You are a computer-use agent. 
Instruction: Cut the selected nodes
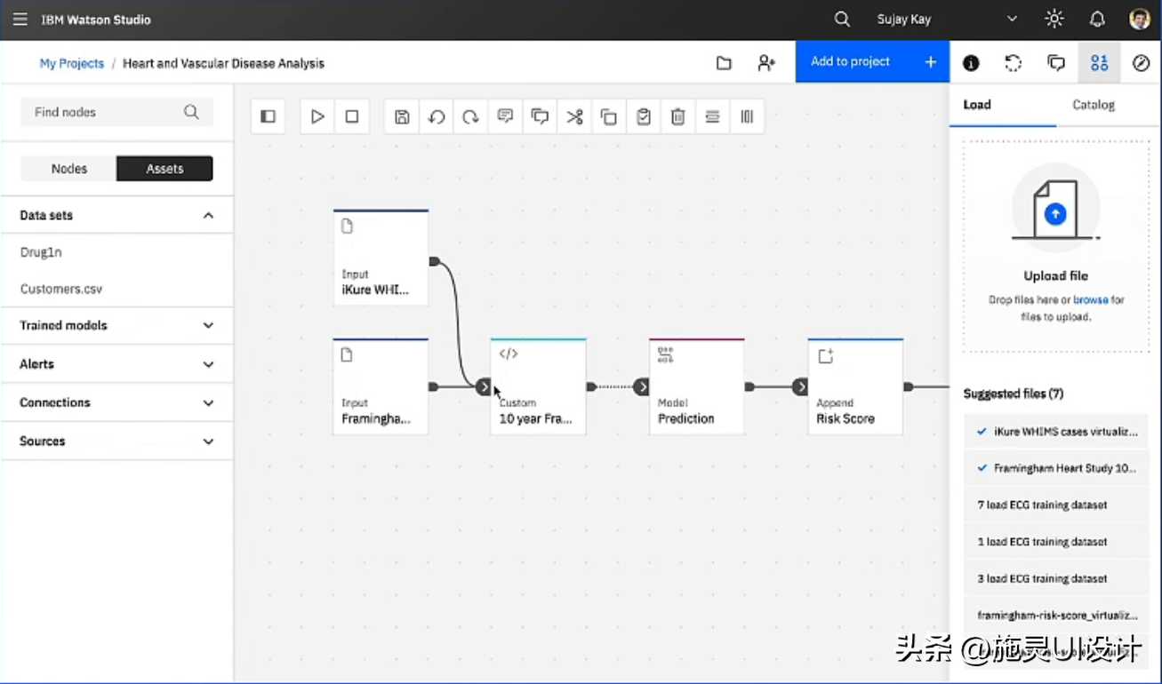[574, 116]
